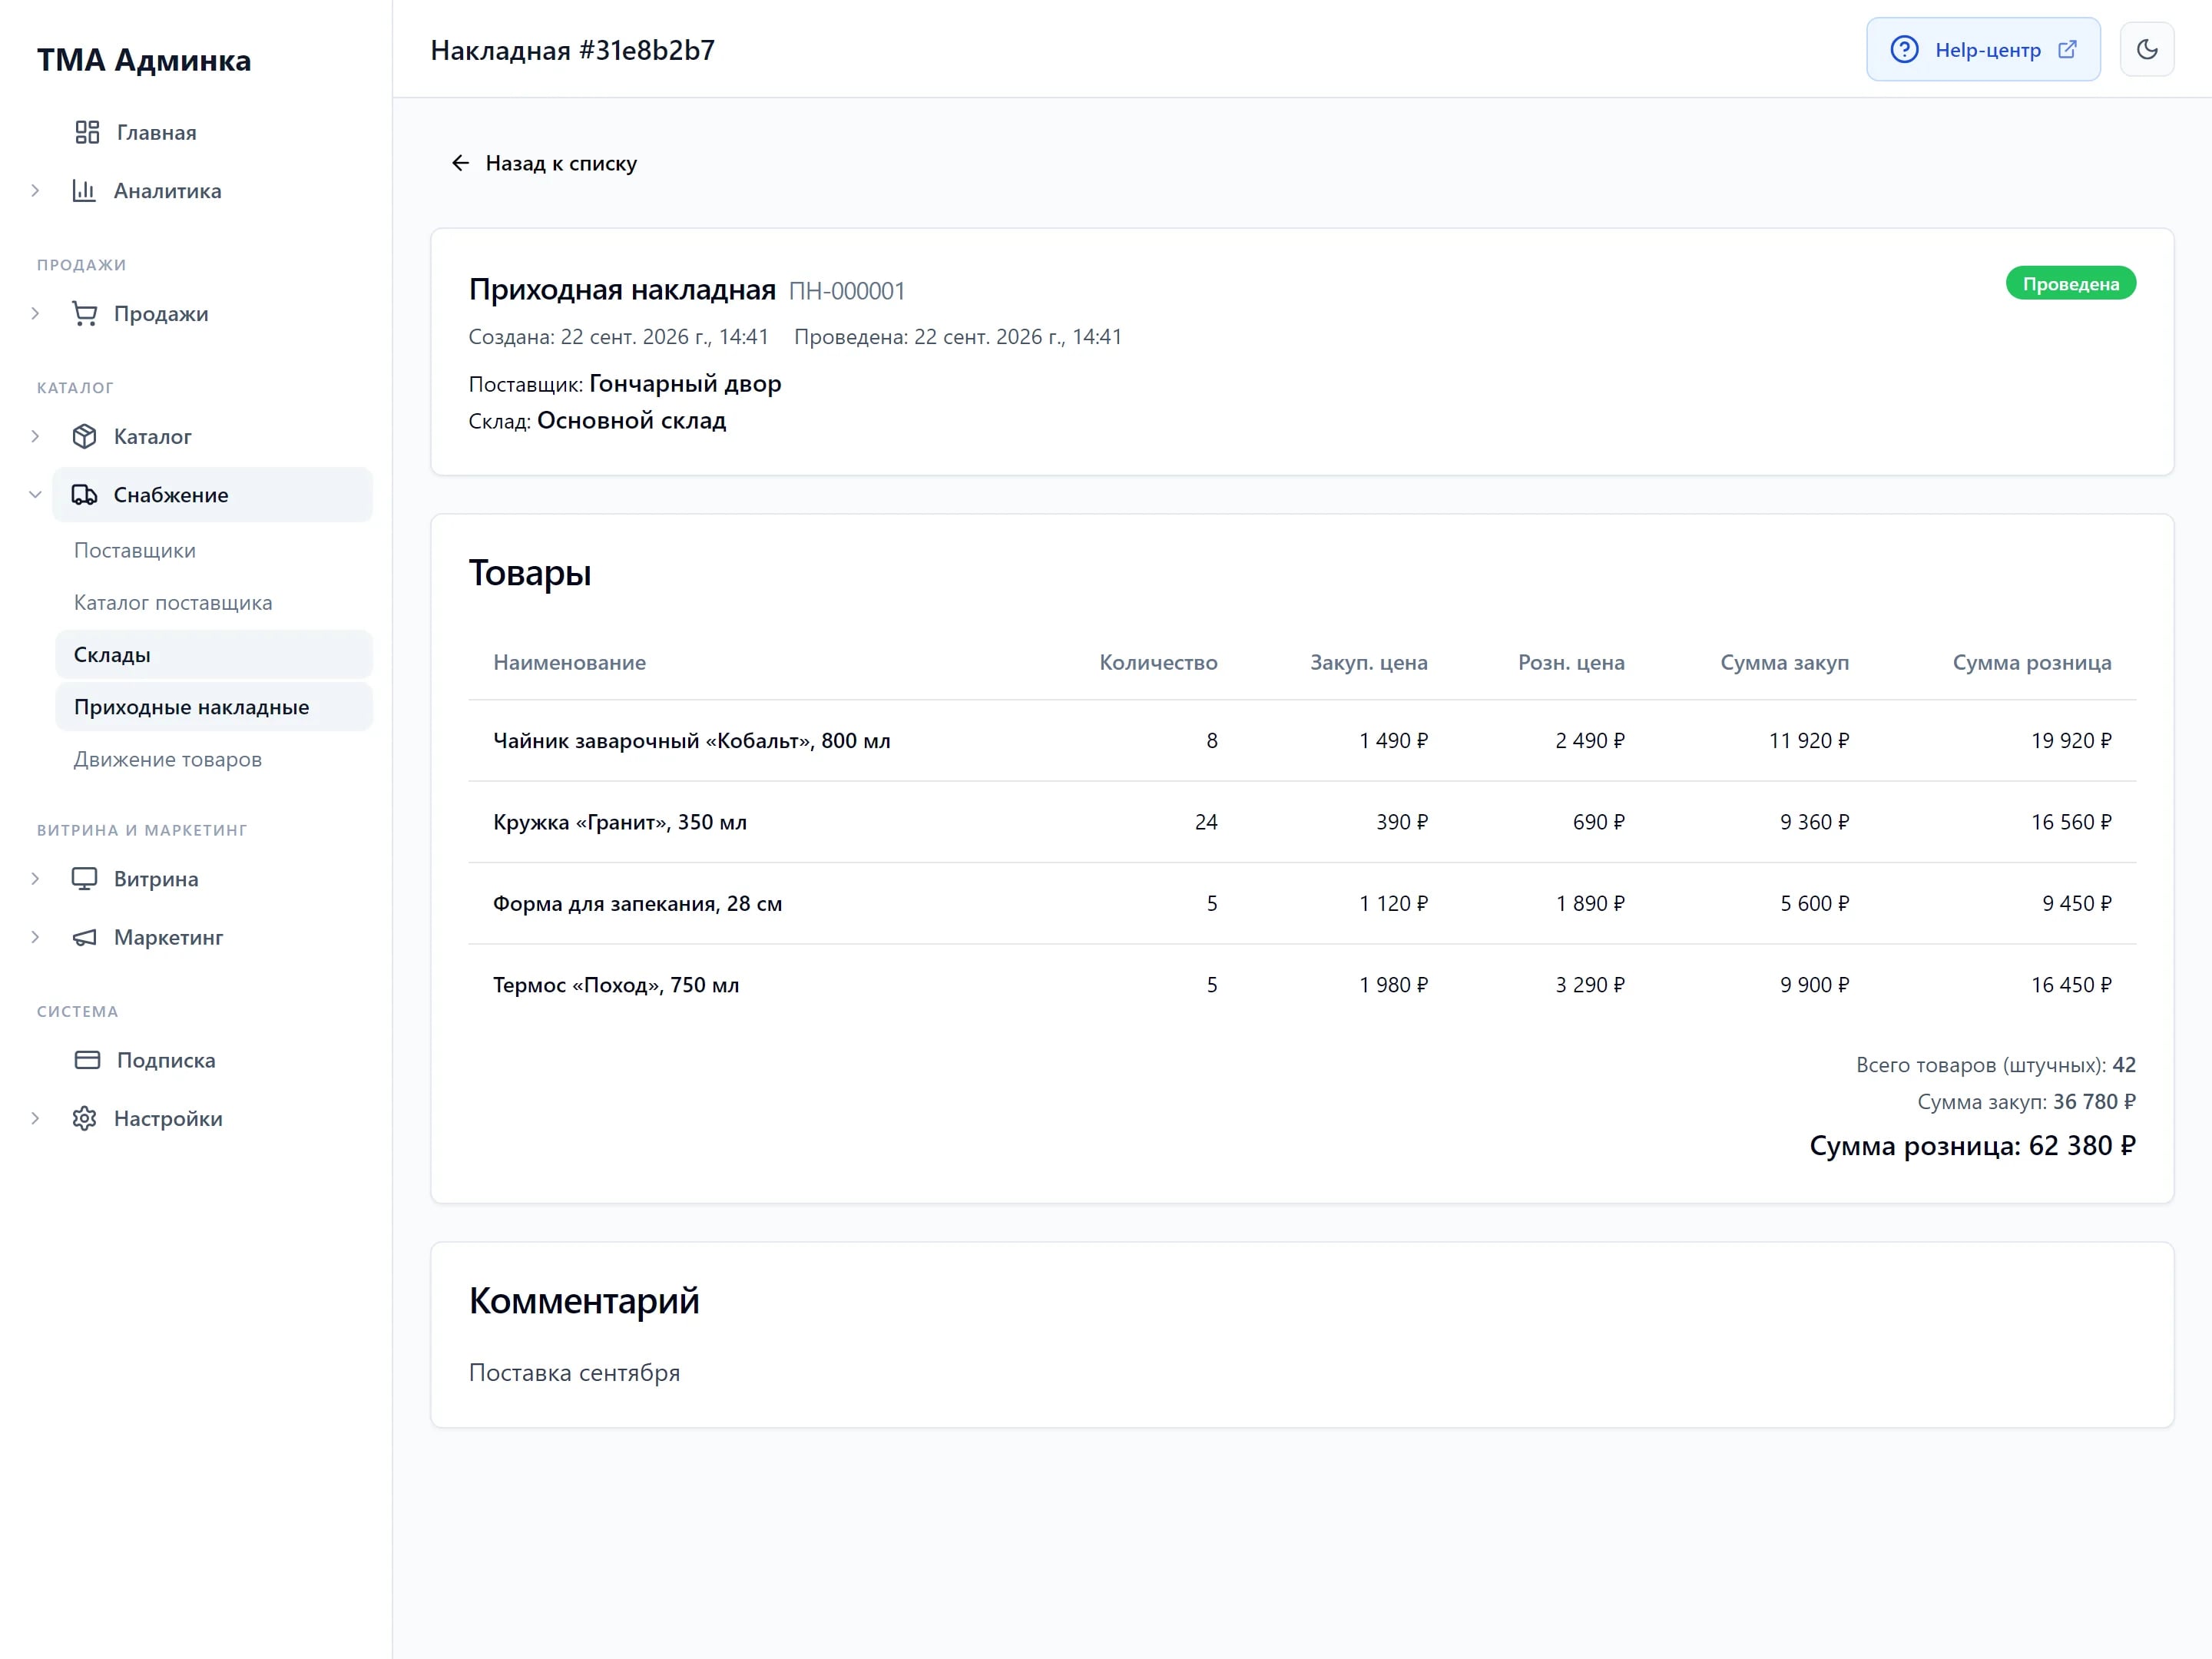2212x1659 pixels.
Task: Click the Маркетинг megaphone icon
Action: 84,937
